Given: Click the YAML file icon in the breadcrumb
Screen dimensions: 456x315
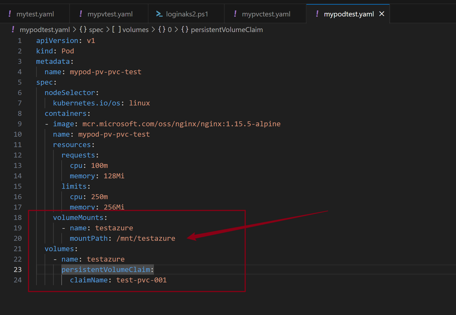Looking at the screenshot, I should click(x=13, y=30).
